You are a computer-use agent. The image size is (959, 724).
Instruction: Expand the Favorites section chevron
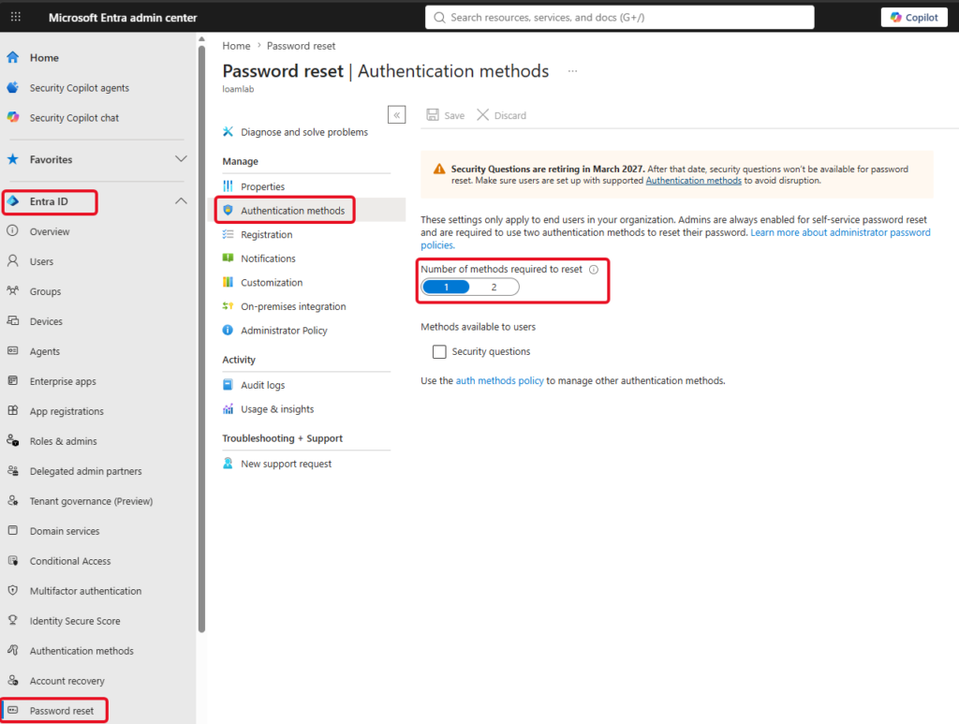coord(181,159)
